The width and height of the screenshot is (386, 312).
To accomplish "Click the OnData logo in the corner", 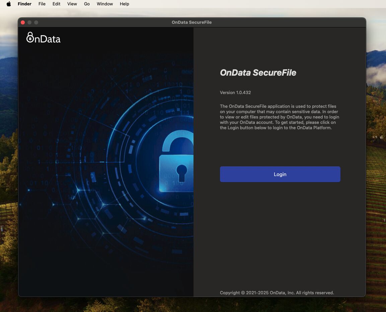I will tap(43, 38).
